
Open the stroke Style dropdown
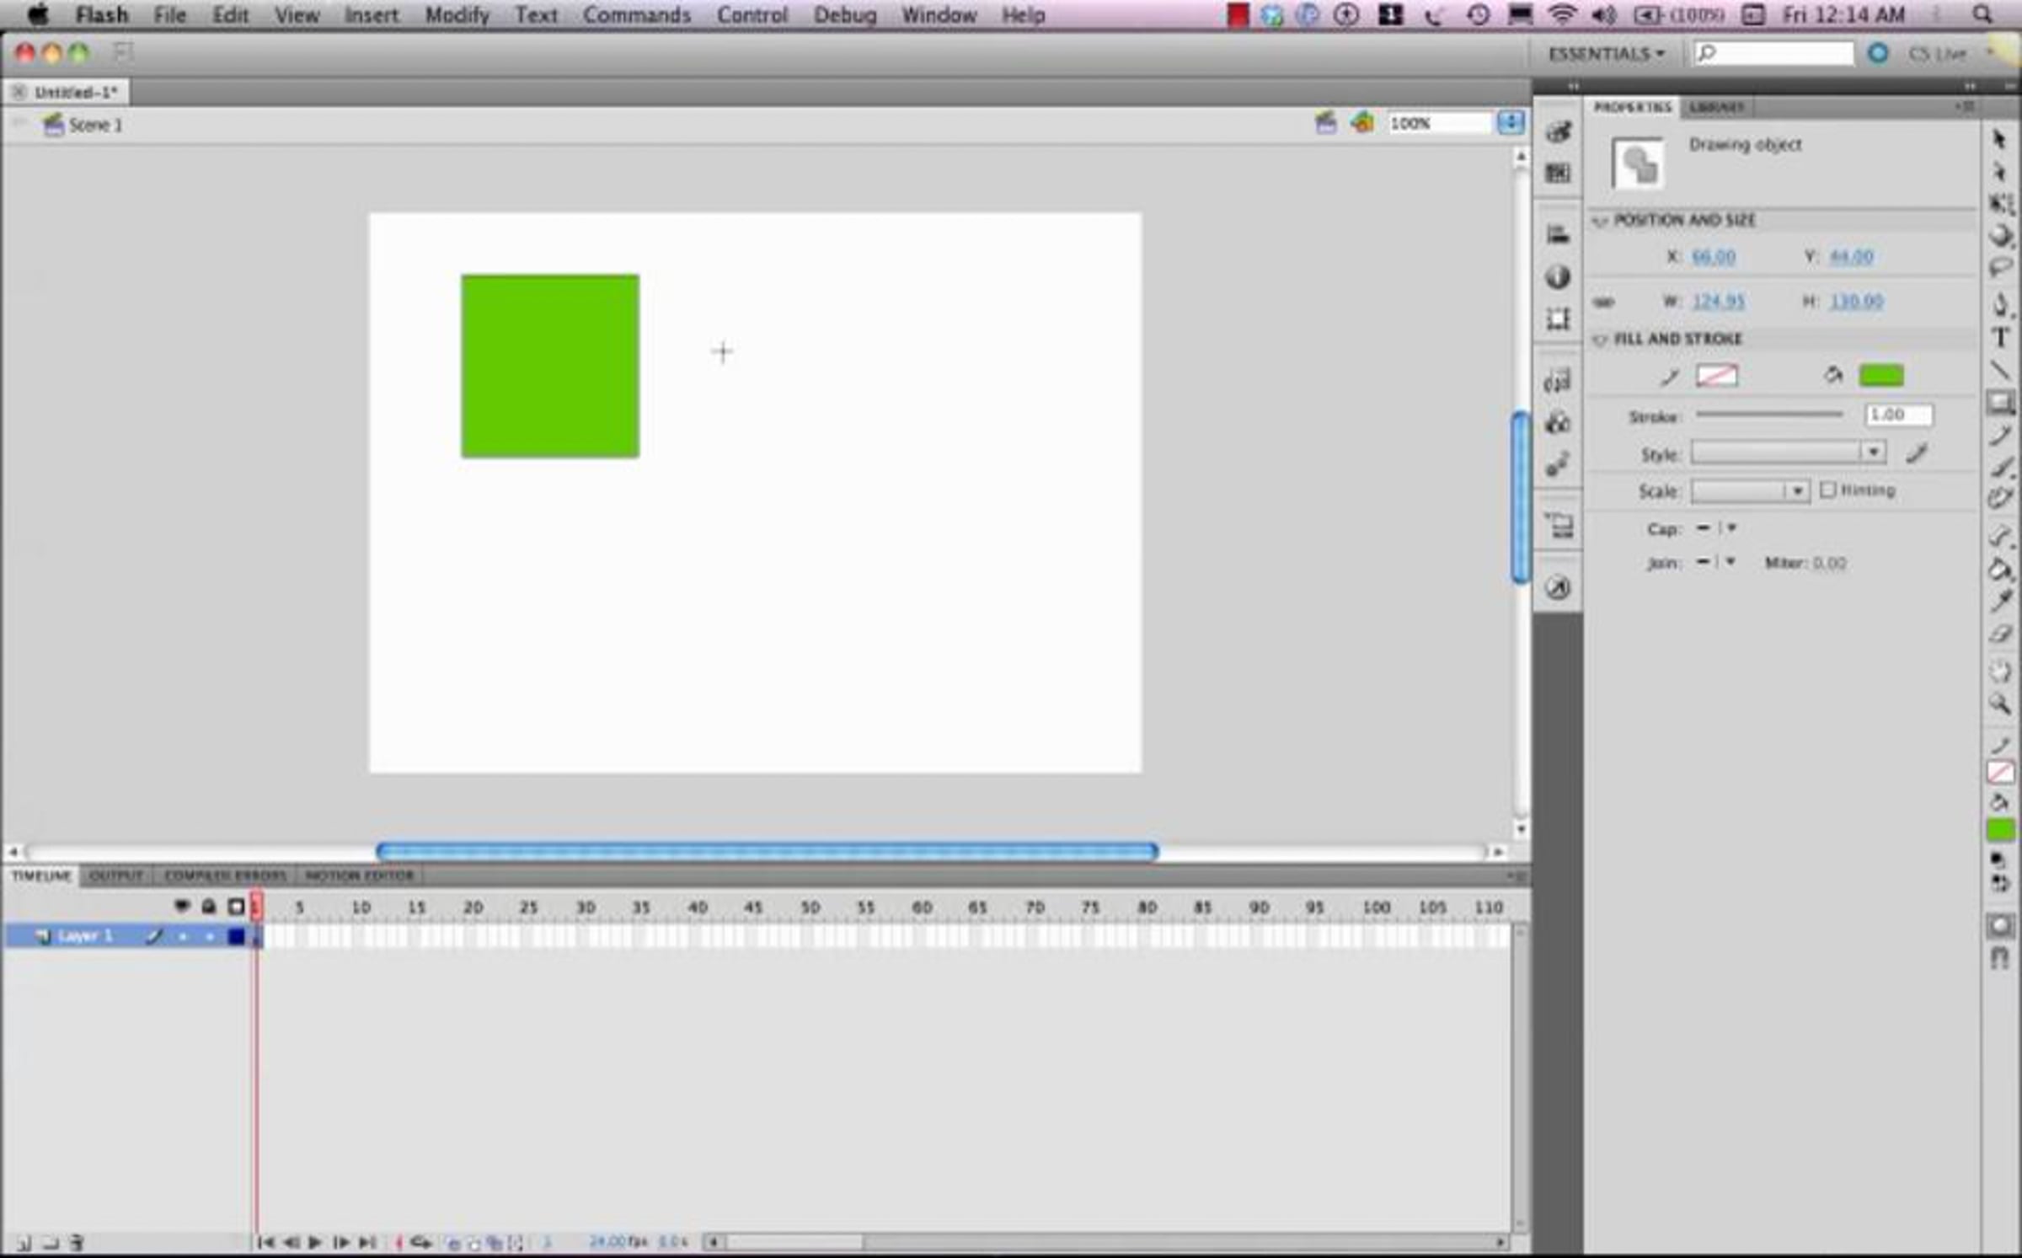tap(1872, 453)
